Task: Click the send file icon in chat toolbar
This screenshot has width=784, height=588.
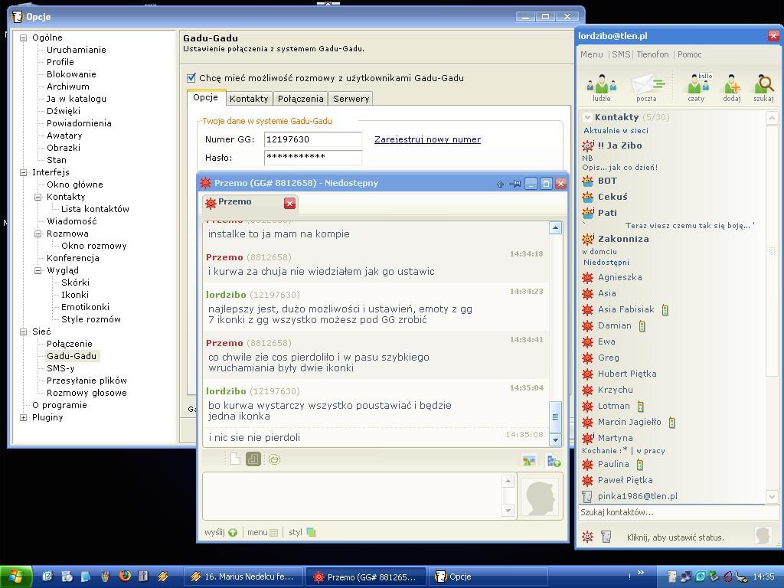Action: click(554, 460)
